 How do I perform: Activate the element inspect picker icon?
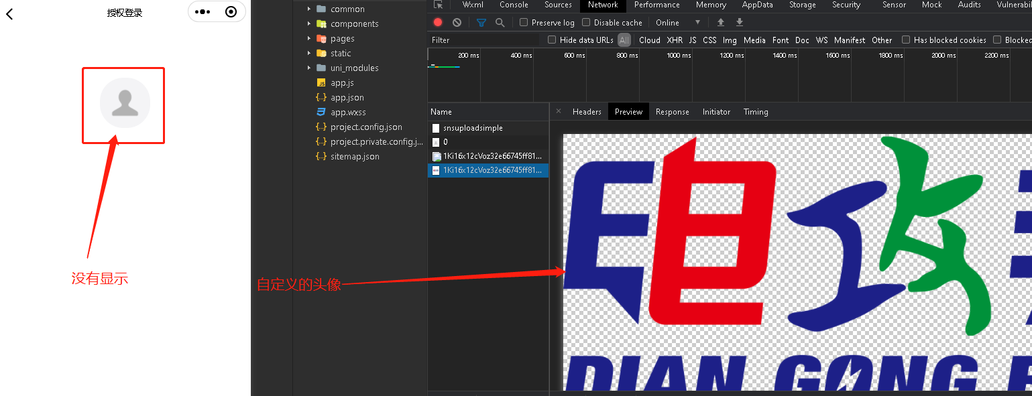pos(439,5)
